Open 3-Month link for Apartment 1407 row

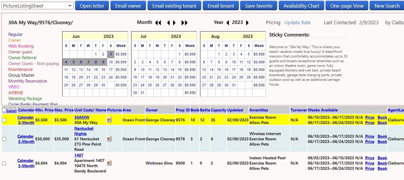(x=26, y=166)
